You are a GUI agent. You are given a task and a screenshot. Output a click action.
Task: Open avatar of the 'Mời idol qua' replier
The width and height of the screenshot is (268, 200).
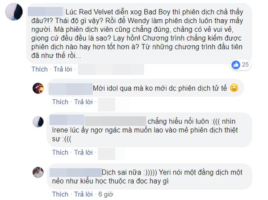[x=38, y=88]
